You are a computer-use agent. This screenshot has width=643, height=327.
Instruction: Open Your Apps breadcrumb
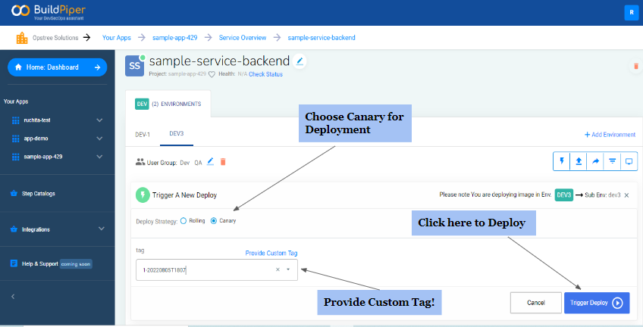click(117, 38)
